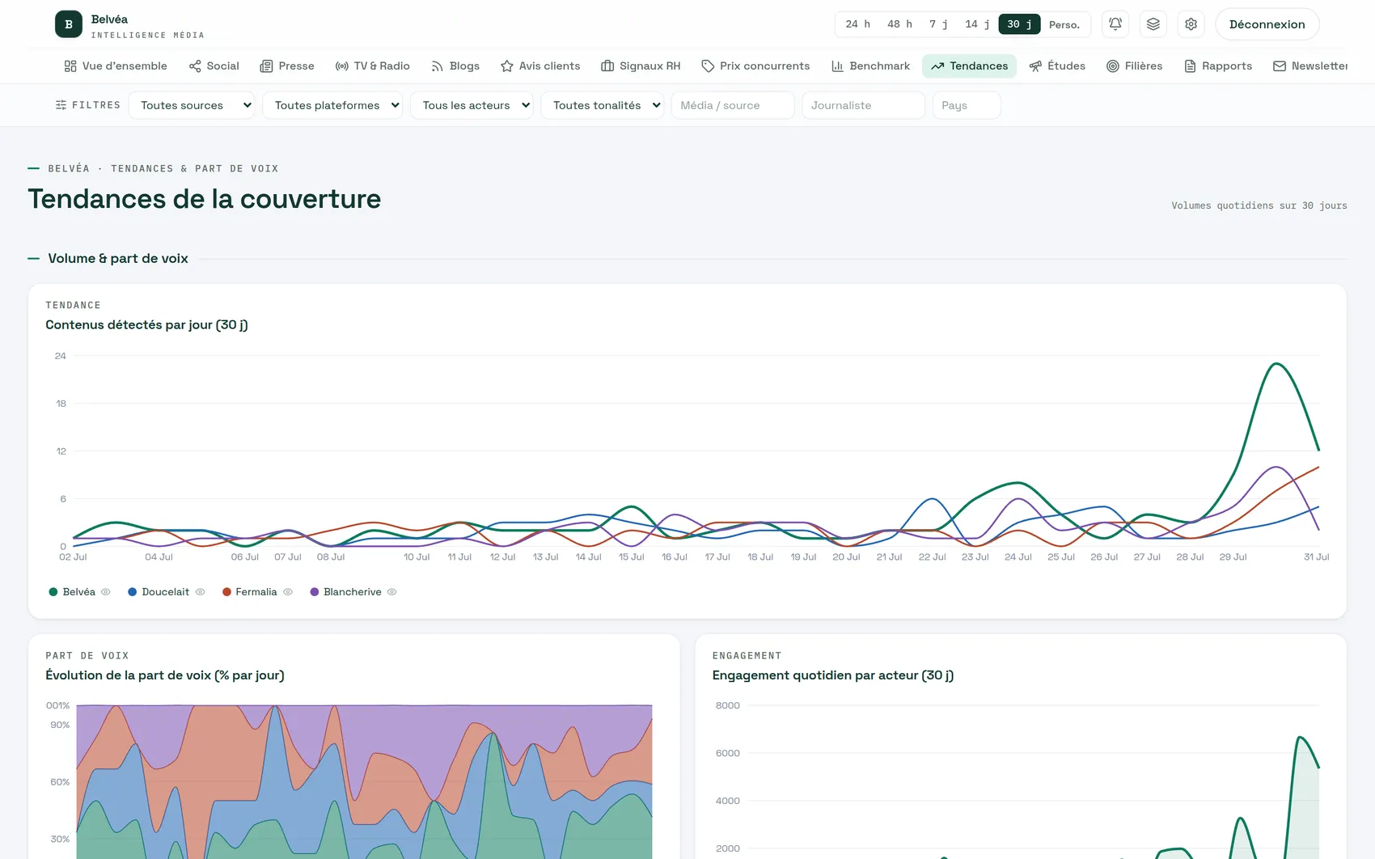This screenshot has height=859, width=1375.
Task: Open the Toutes plateformes dropdown
Action: pyautogui.click(x=332, y=105)
